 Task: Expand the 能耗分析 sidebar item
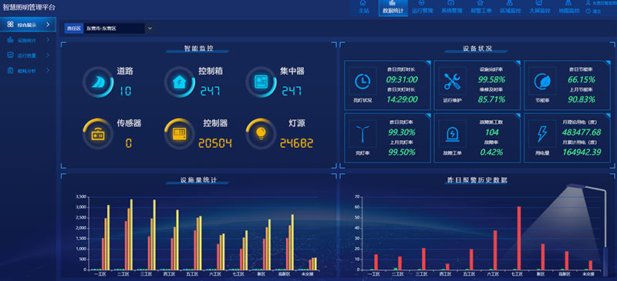click(28, 71)
